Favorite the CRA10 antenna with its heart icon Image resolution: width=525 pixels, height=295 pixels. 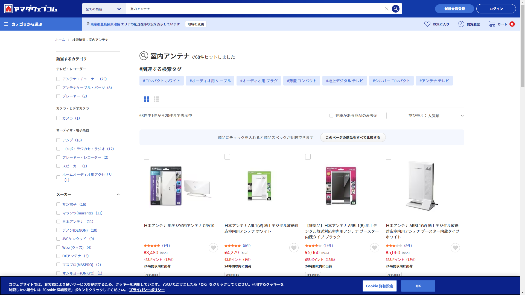tap(213, 248)
